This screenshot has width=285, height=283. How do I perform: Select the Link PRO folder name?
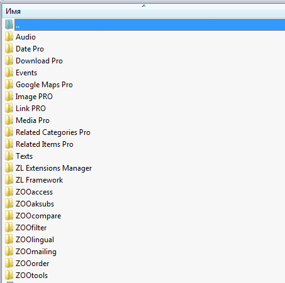(x=31, y=109)
